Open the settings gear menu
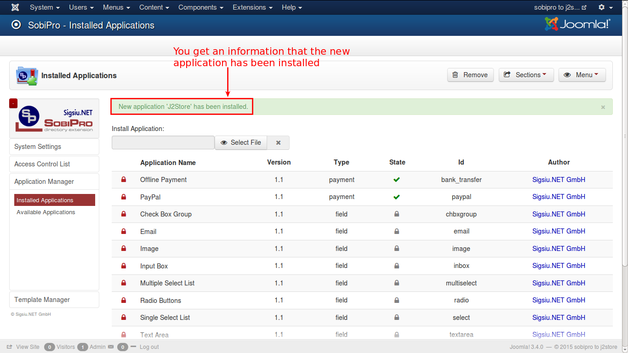 pyautogui.click(x=605, y=7)
